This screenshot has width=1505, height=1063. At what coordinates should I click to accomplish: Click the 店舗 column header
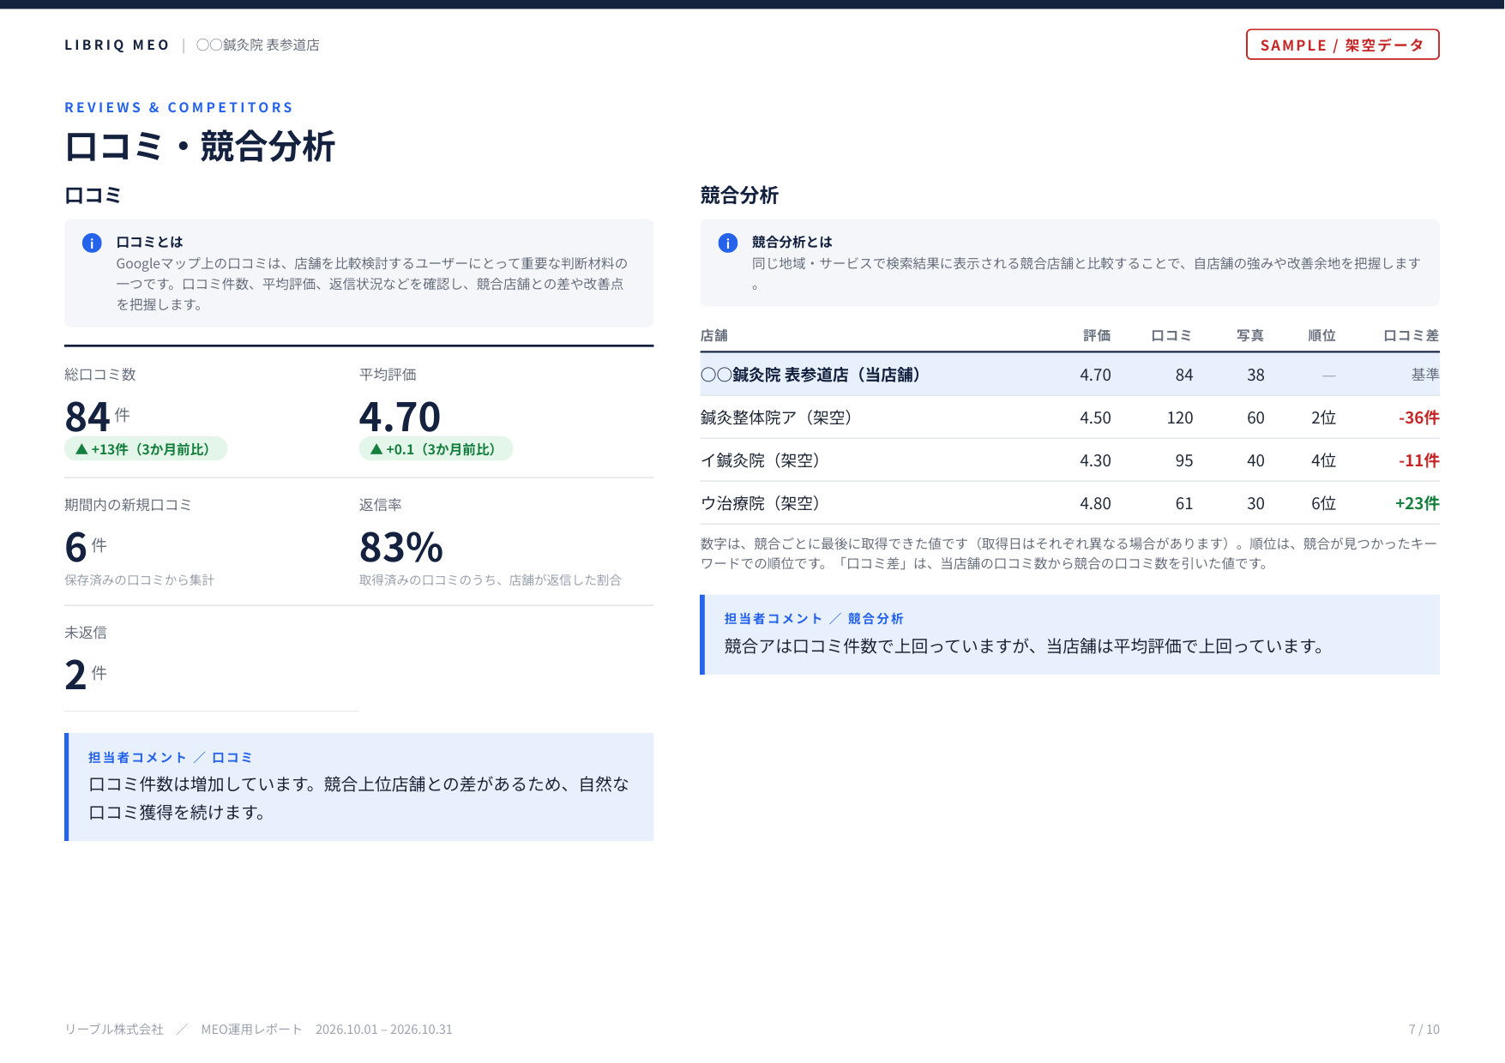[713, 335]
